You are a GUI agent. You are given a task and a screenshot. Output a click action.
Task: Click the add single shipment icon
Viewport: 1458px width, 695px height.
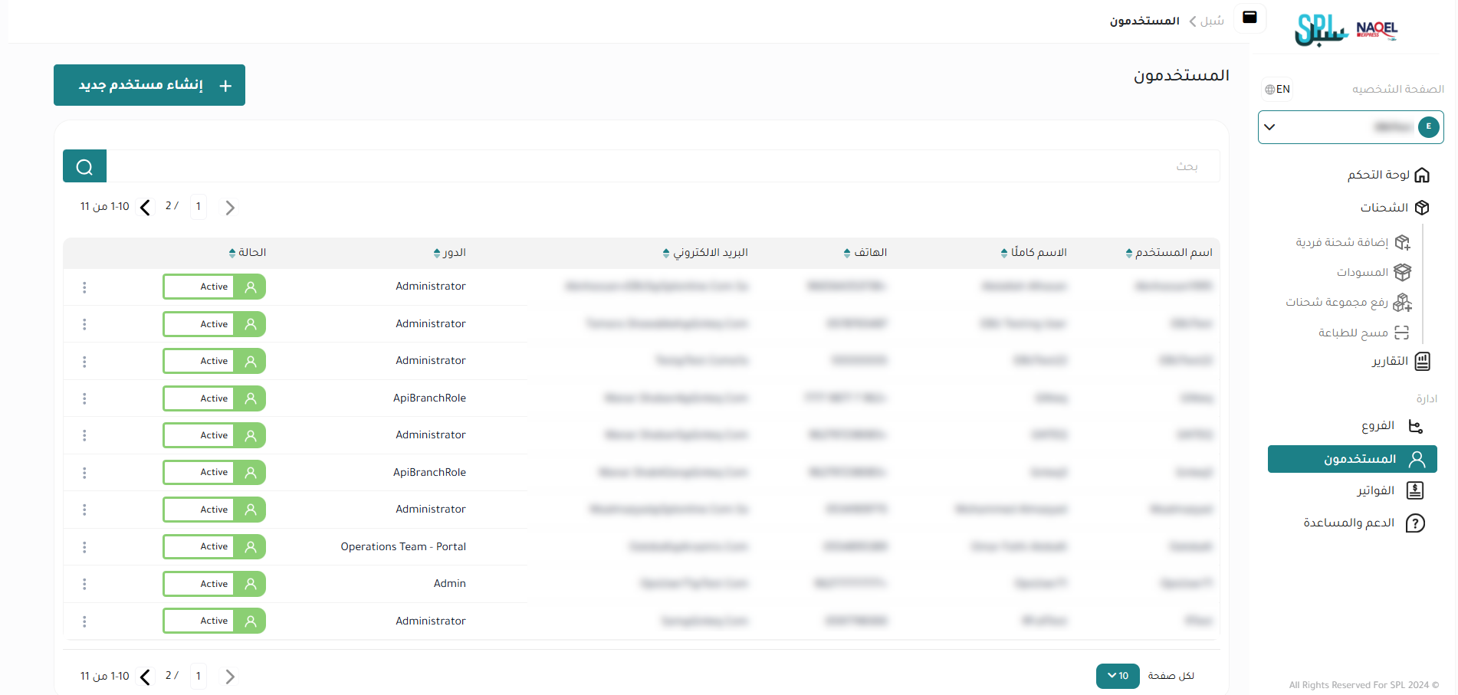coord(1402,243)
